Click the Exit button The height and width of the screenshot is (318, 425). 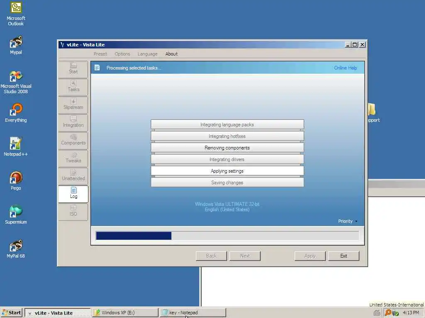[x=343, y=256]
